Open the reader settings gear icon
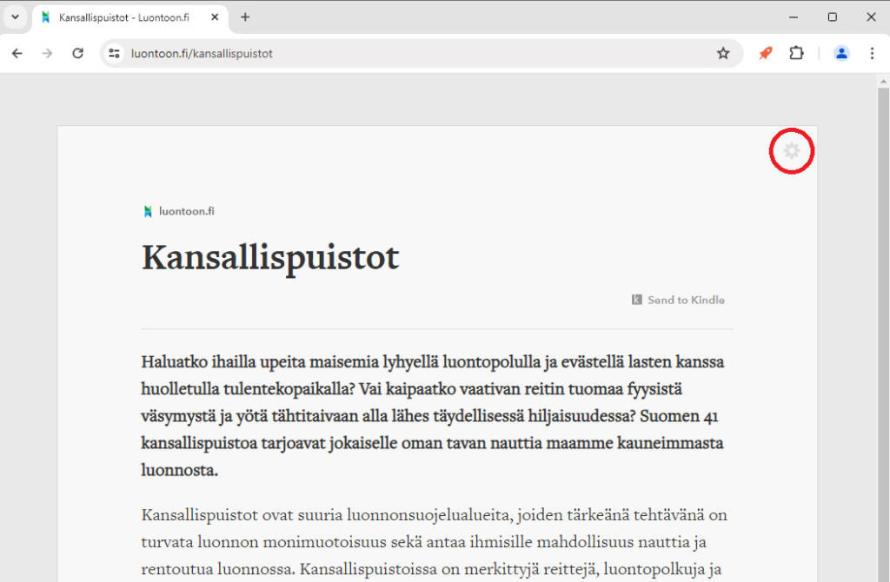The height and width of the screenshot is (582, 890). point(791,151)
